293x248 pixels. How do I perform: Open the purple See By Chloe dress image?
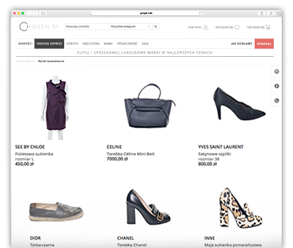(56, 108)
